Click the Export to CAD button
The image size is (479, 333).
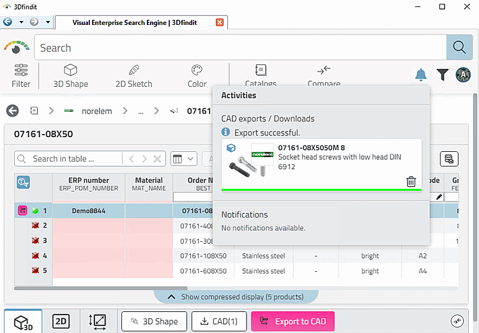pos(293,321)
